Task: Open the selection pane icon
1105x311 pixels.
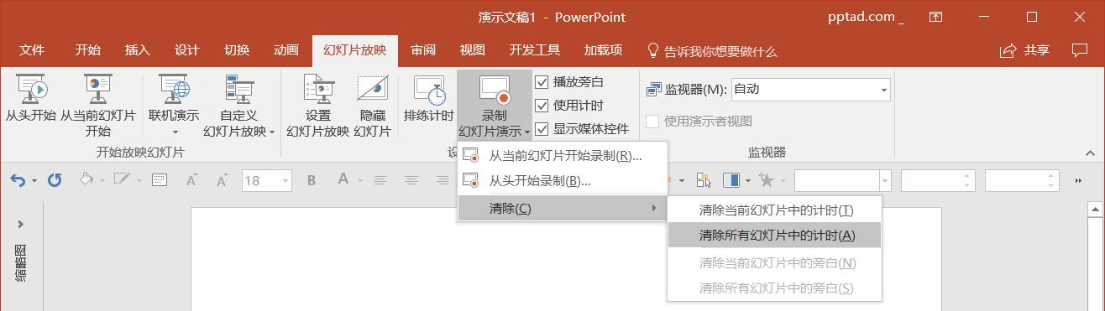Action: (704, 179)
